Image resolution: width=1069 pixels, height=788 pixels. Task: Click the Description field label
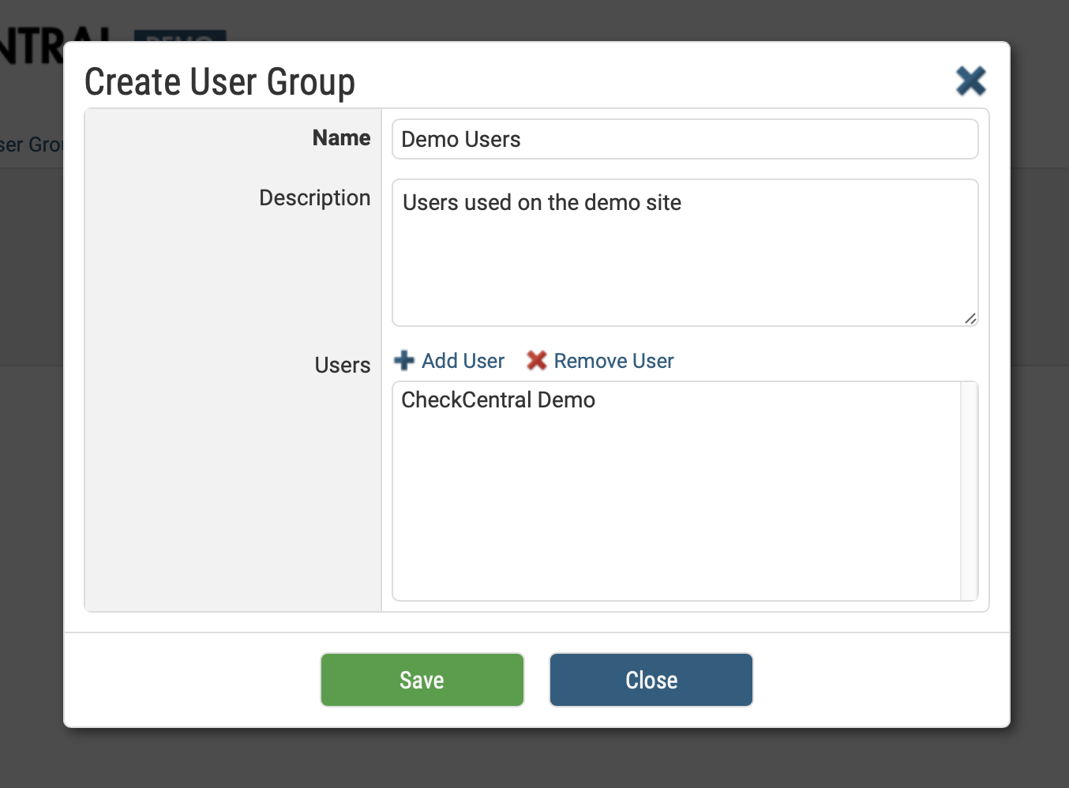[x=314, y=197]
